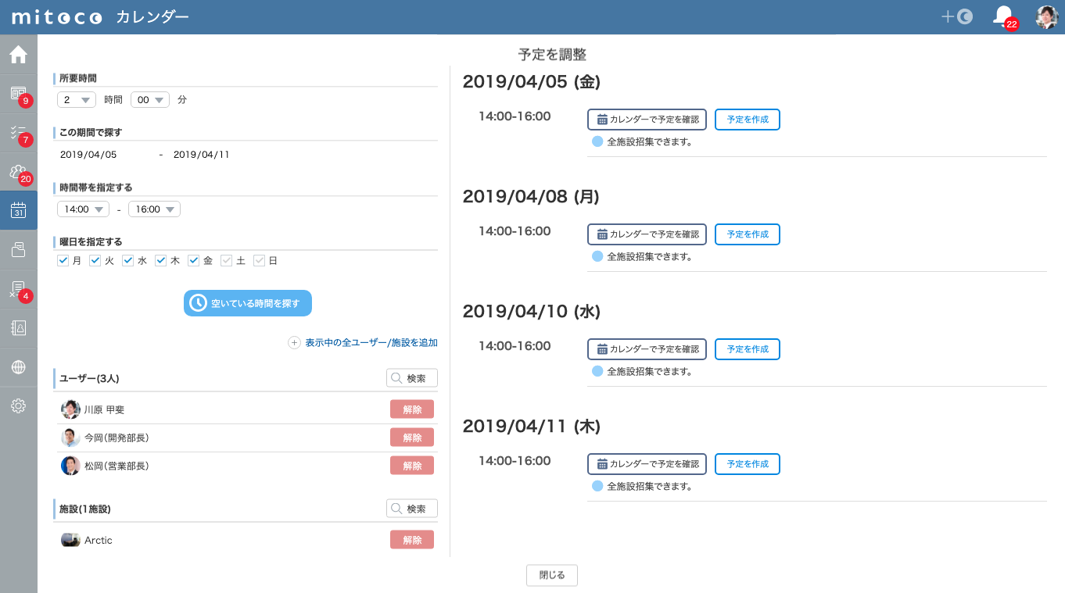The width and height of the screenshot is (1065, 593).
Task: Click the user search field
Action: click(412, 378)
